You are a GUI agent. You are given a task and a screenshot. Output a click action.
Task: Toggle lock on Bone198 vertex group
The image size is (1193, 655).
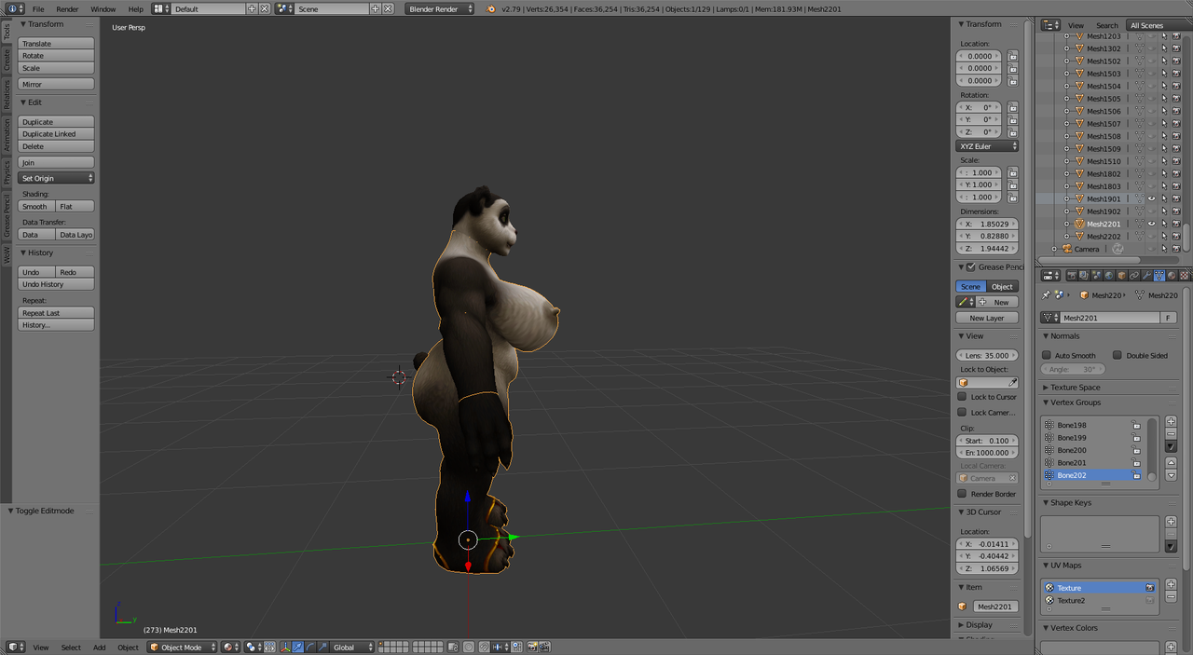coord(1136,425)
